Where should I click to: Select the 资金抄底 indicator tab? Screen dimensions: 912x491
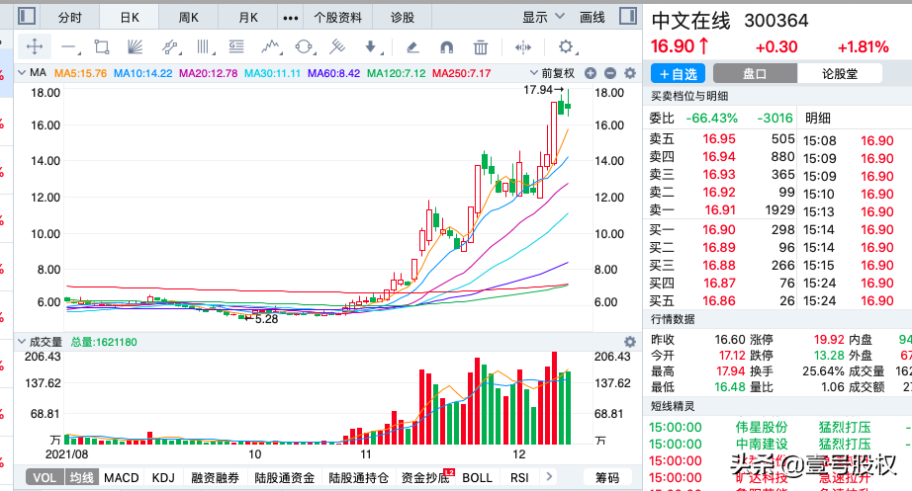[x=425, y=477]
